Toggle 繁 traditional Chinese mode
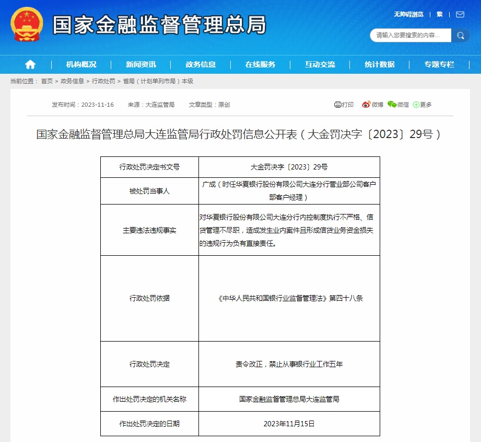Image resolution: width=481 pixels, height=442 pixels. coord(439,15)
